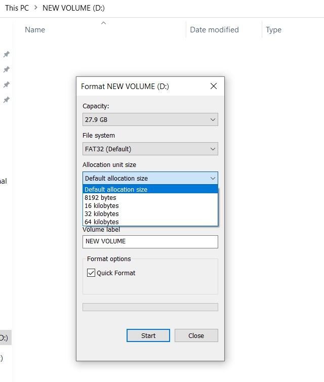Click This PC in the address bar
This screenshot has width=324, height=382.
[x=17, y=8]
